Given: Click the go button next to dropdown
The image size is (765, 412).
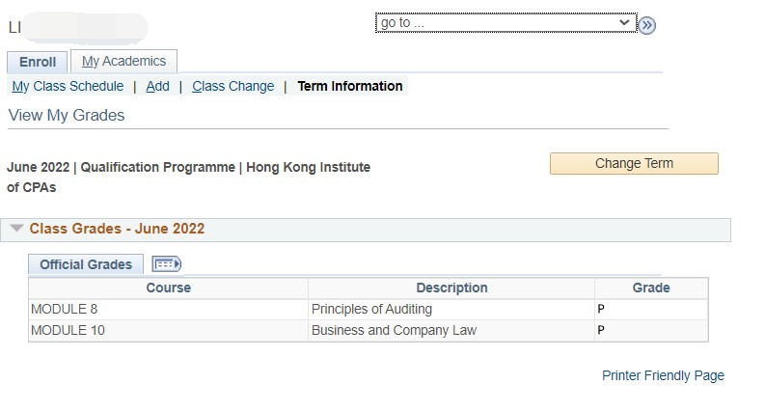Looking at the screenshot, I should [x=647, y=25].
